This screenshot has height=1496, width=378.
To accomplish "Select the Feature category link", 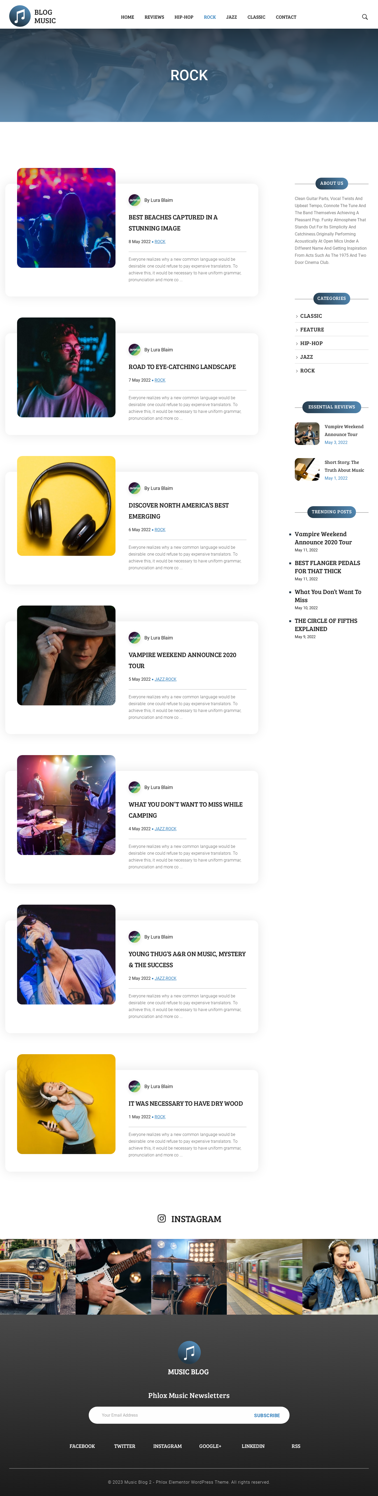I will (312, 330).
